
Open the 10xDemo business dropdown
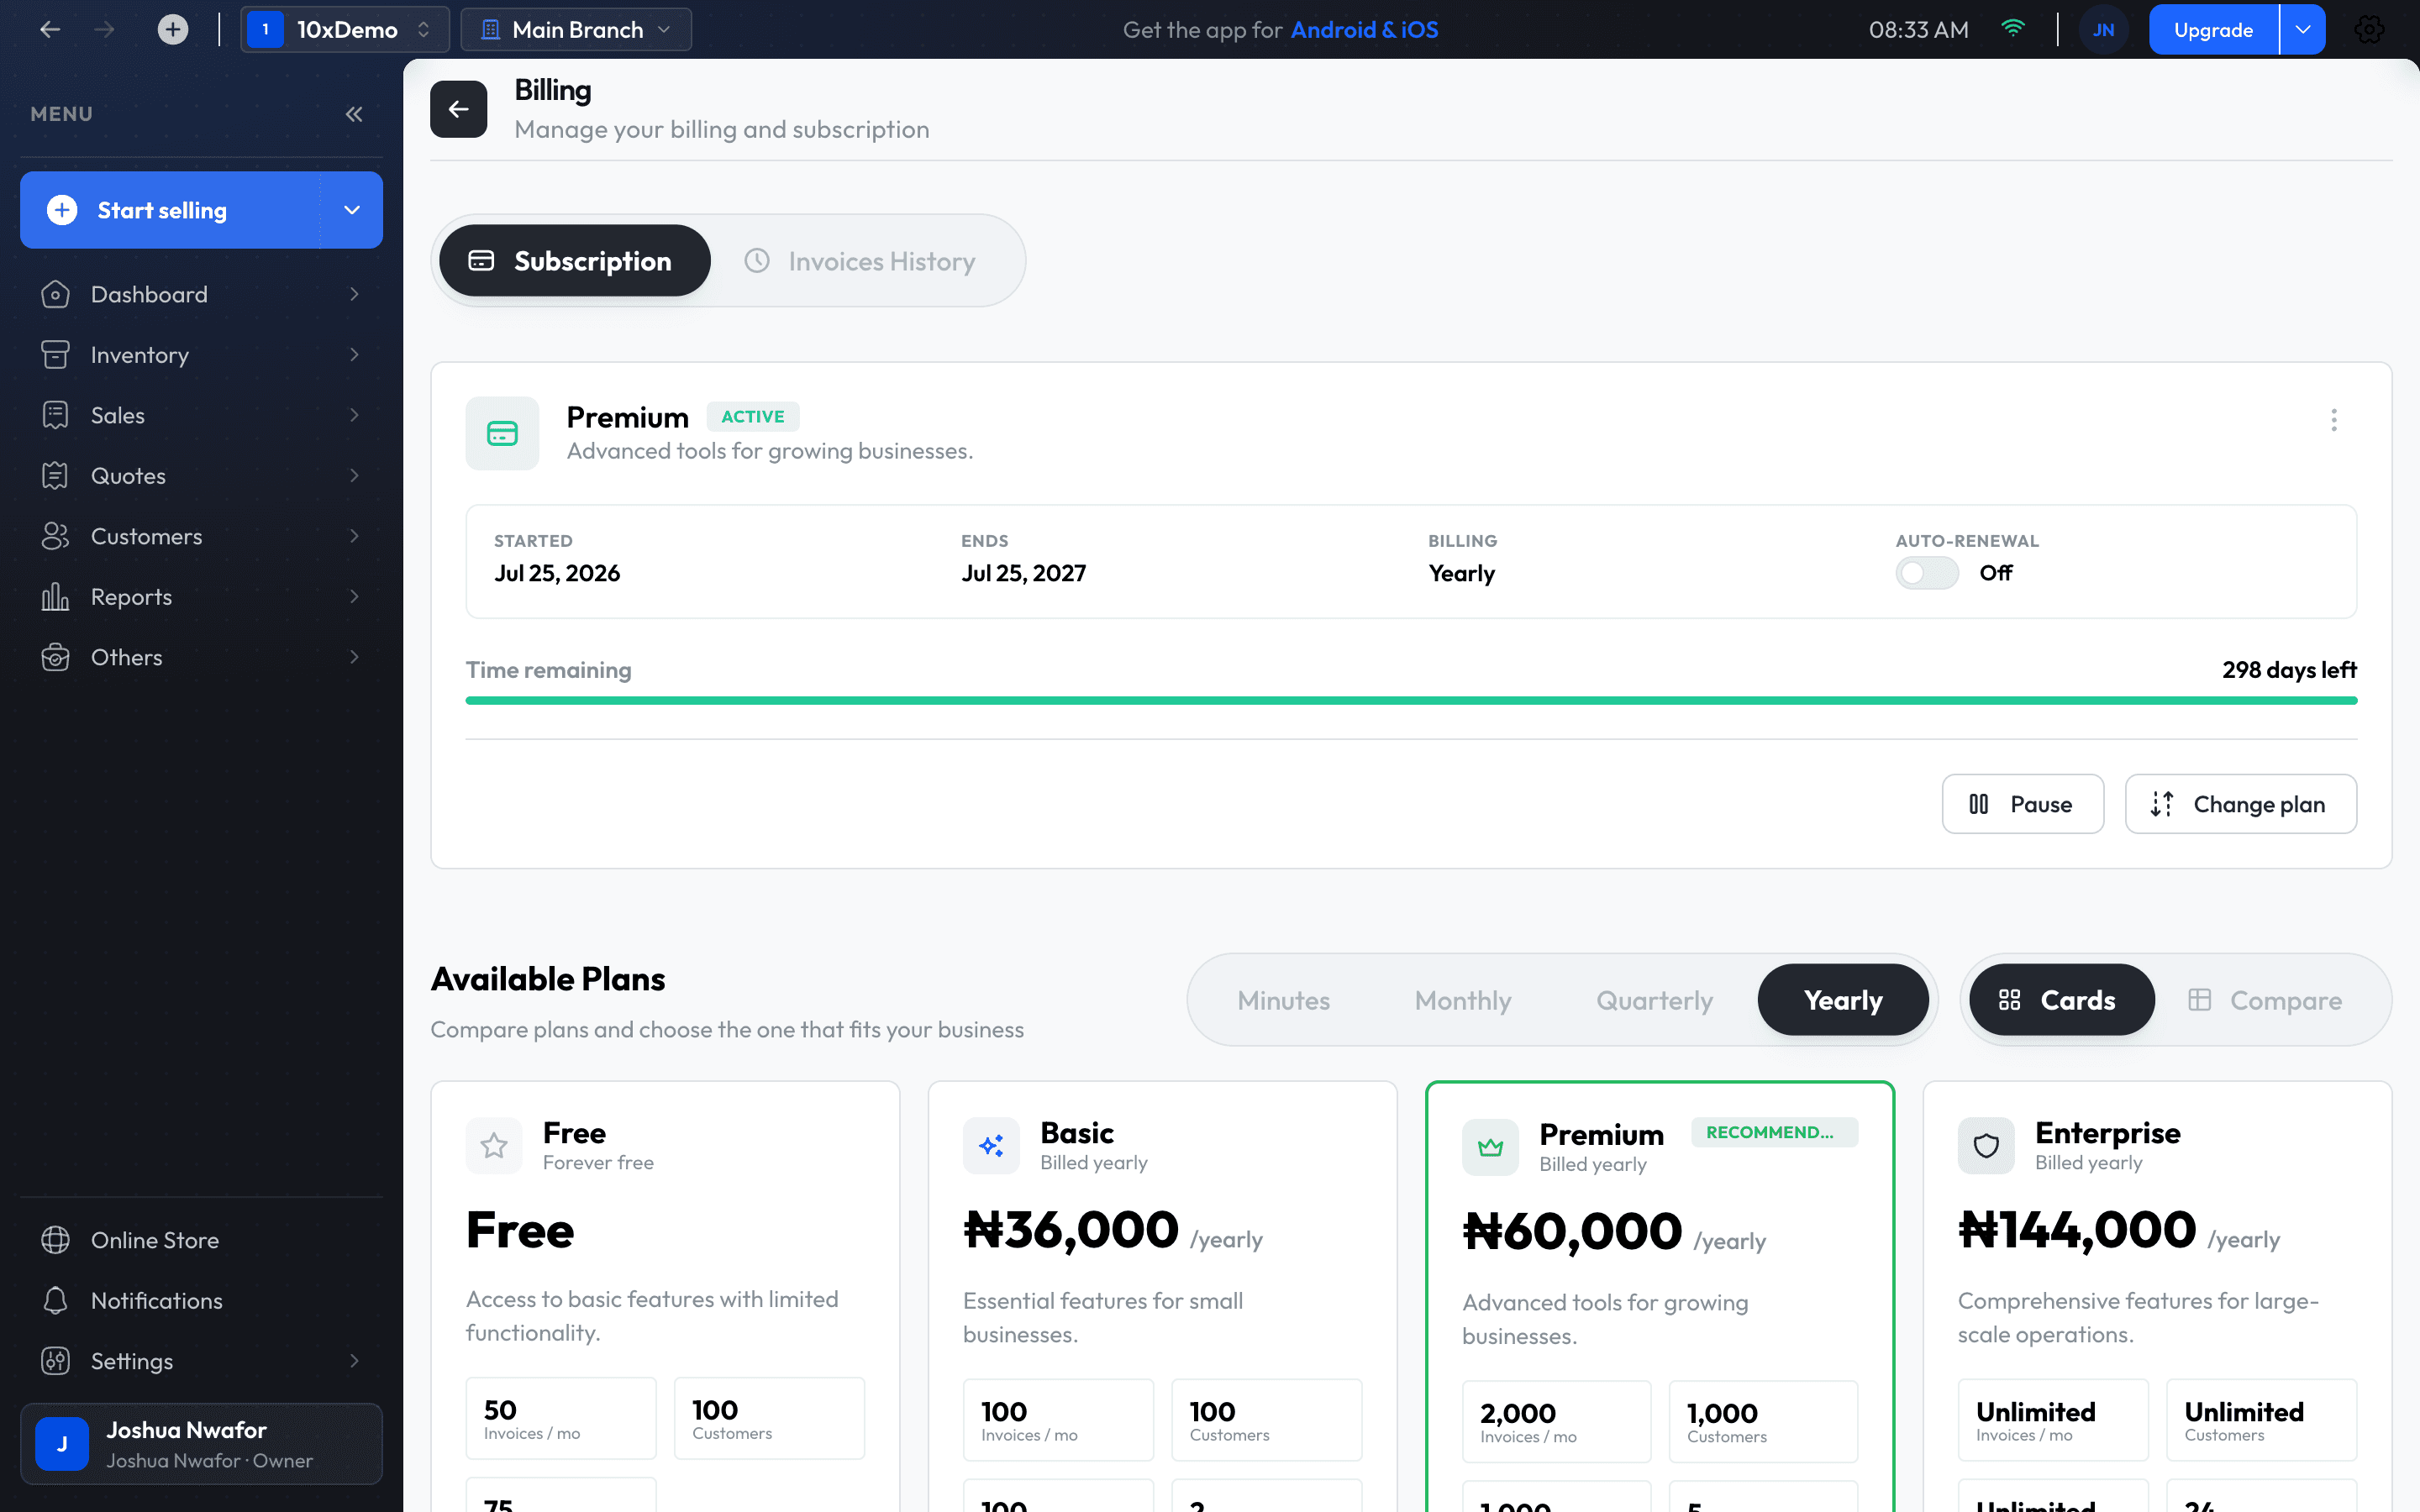(345, 30)
